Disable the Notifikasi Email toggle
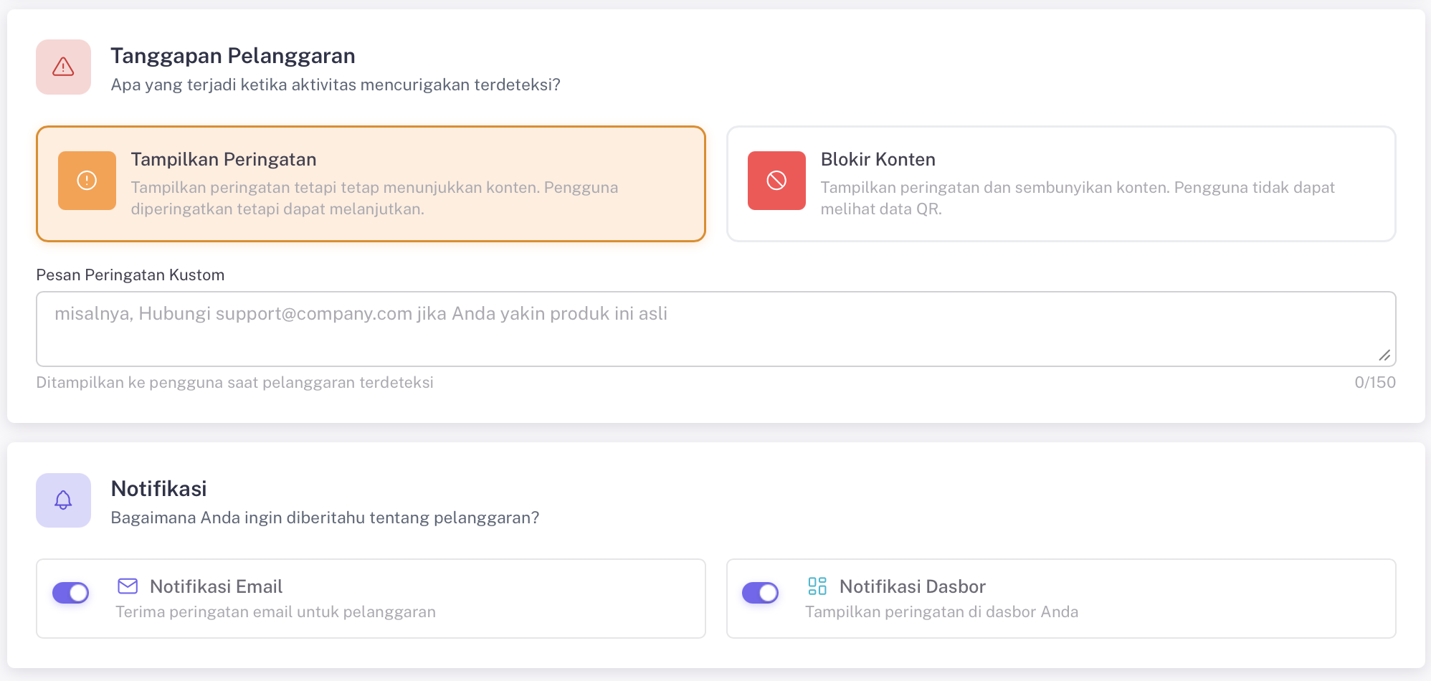The image size is (1431, 681). tap(70, 593)
